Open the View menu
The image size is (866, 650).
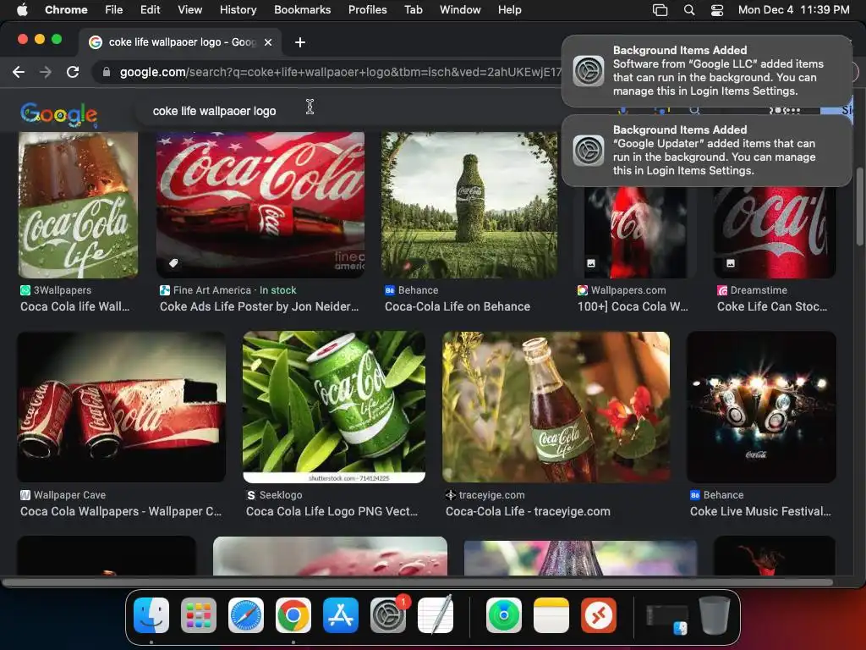[x=189, y=9]
